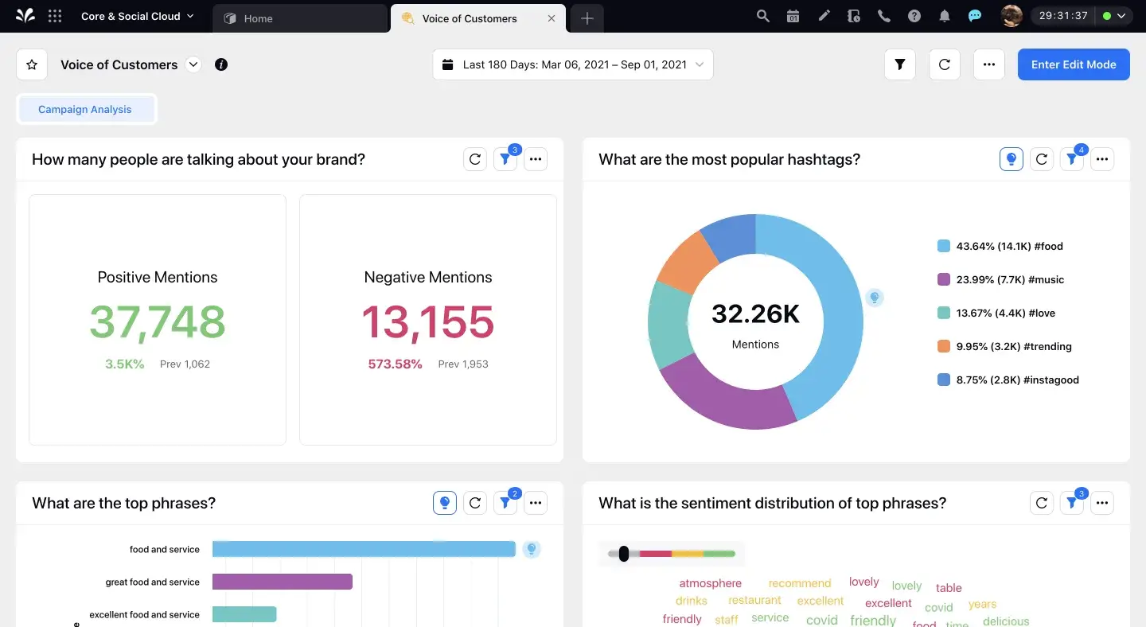
Task: Adjust the sentiment distribution slider handle
Action: tap(624, 554)
